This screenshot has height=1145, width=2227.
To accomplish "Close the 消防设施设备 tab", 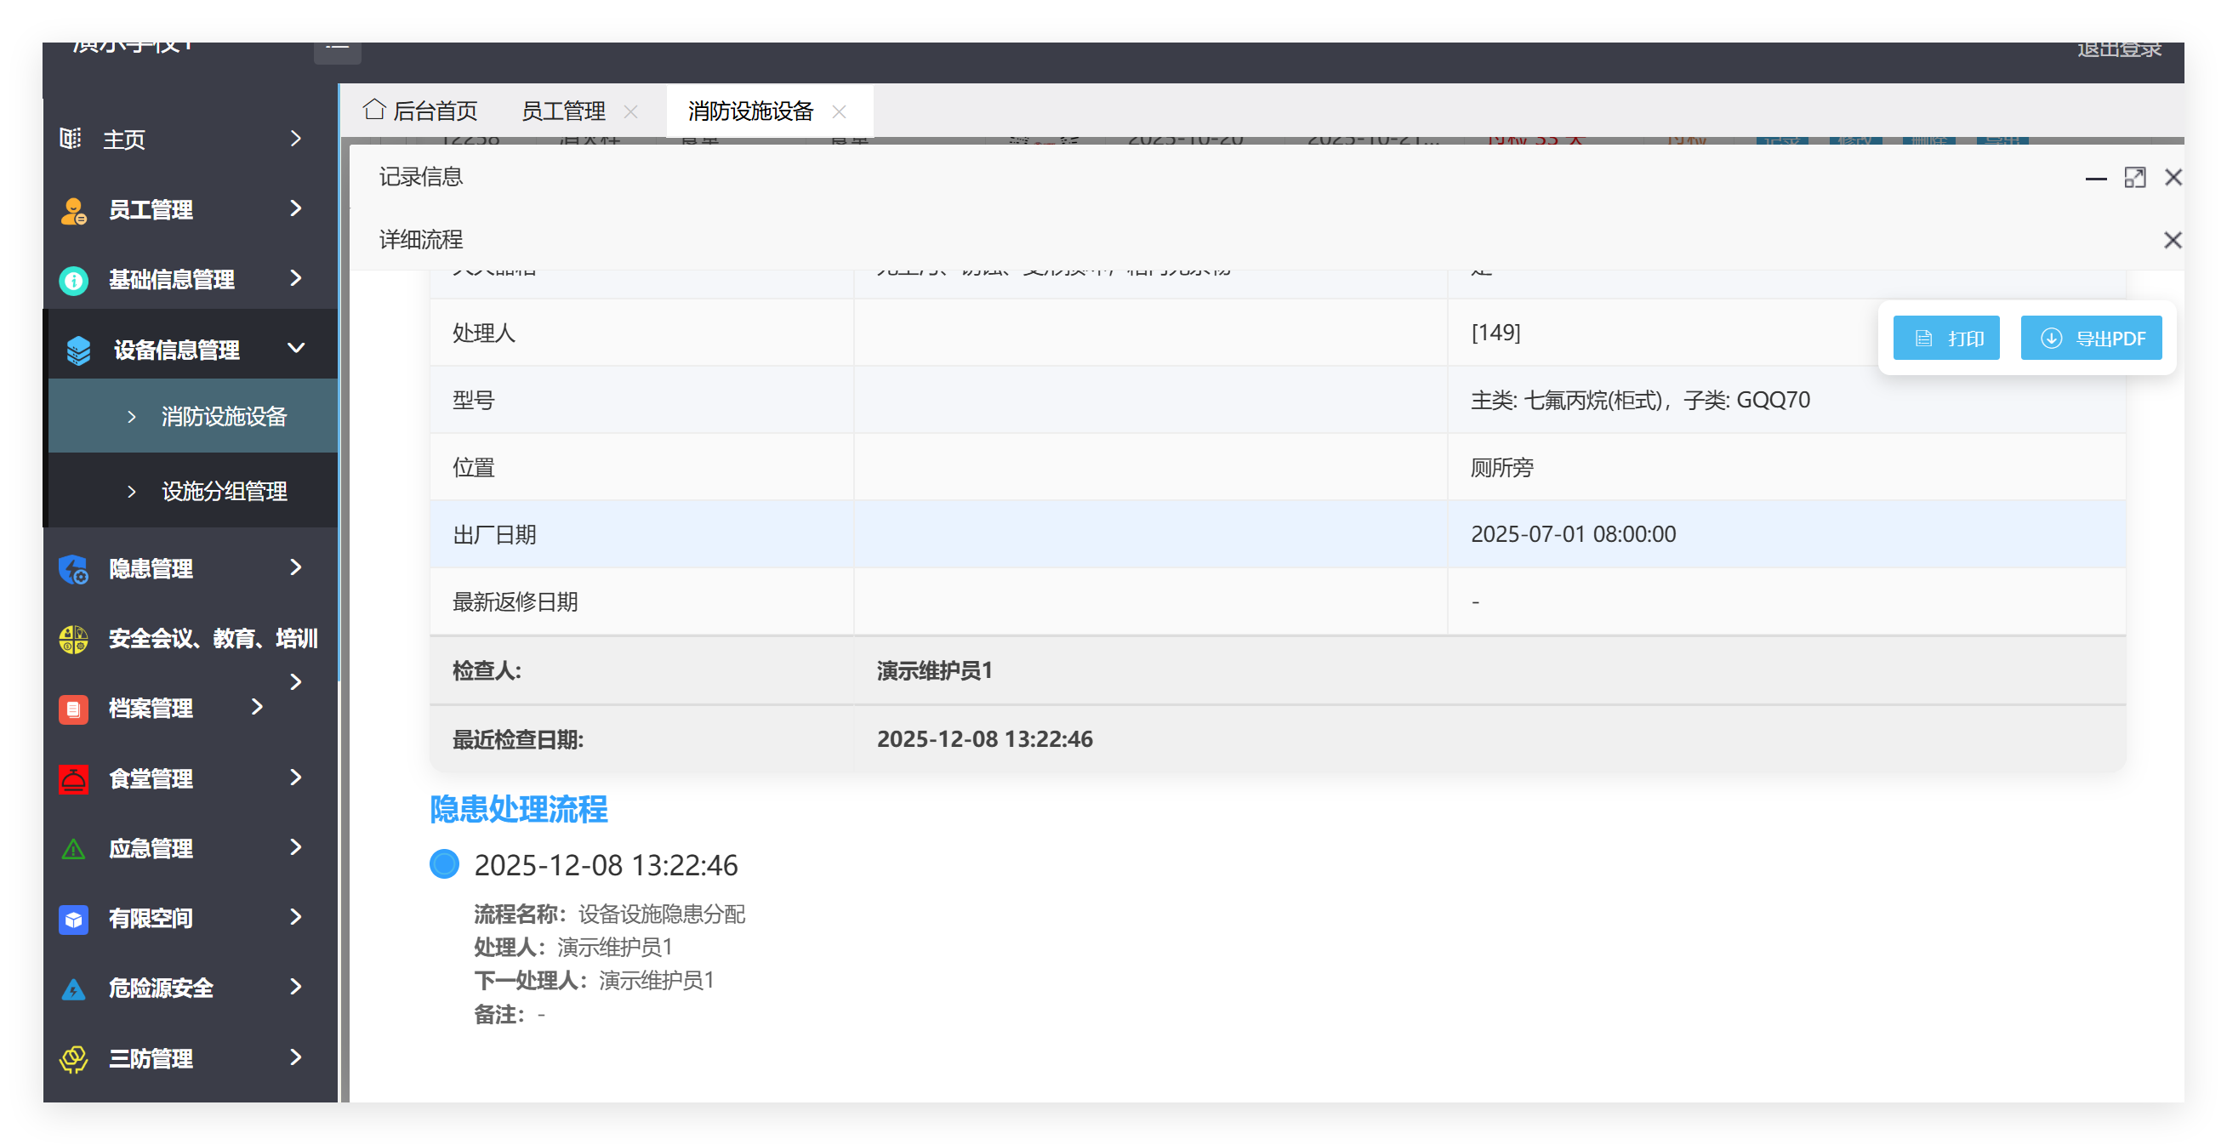I will 839,111.
